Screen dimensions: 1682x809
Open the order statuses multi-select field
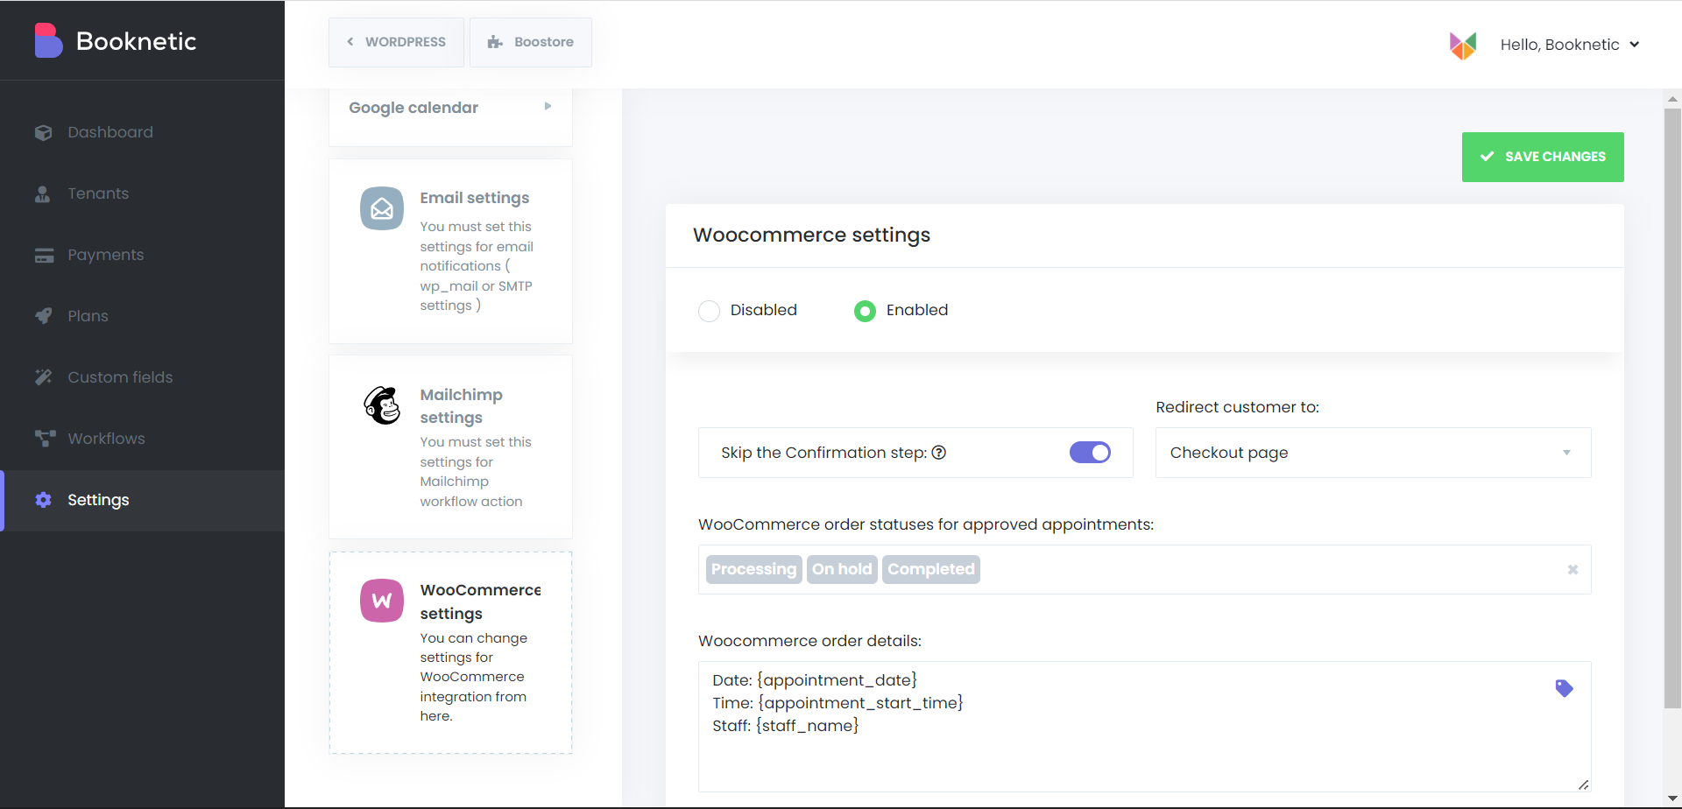(1144, 569)
